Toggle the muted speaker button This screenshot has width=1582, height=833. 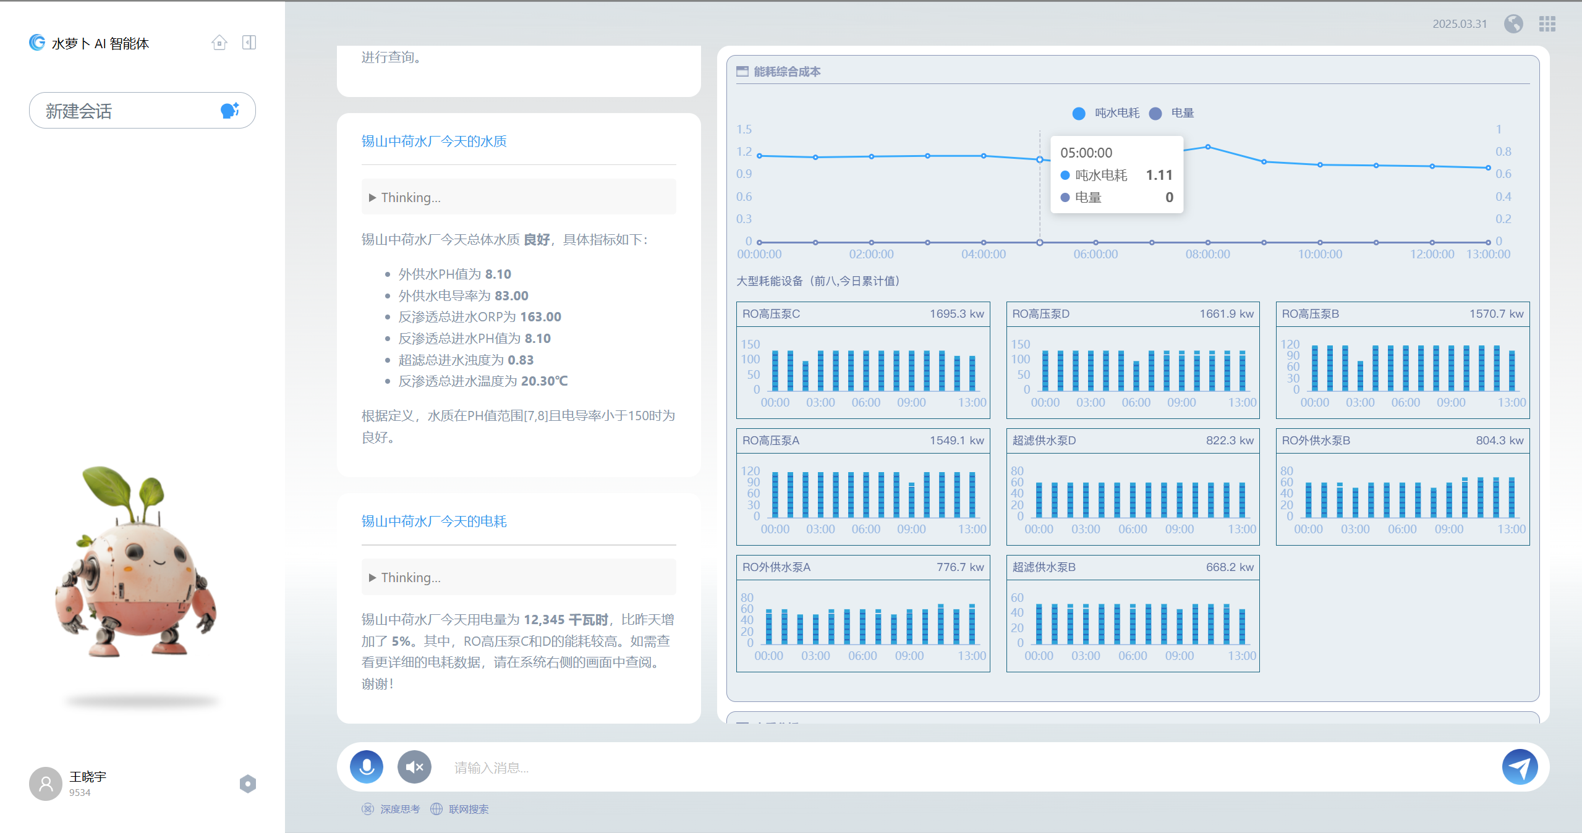point(414,767)
